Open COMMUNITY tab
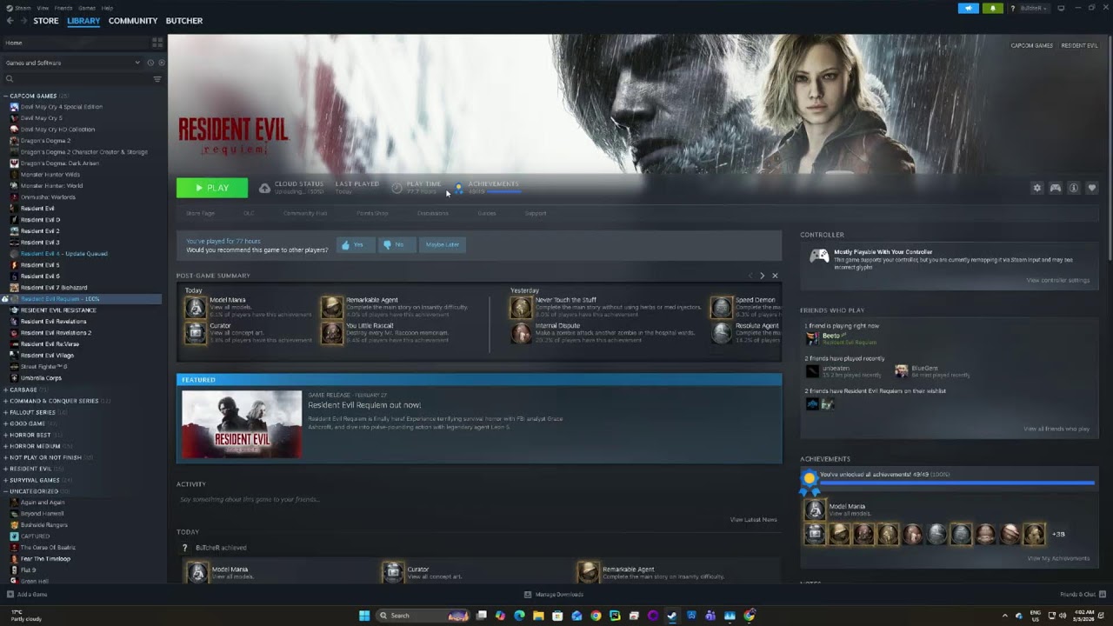Image resolution: width=1113 pixels, height=626 pixels. [133, 21]
